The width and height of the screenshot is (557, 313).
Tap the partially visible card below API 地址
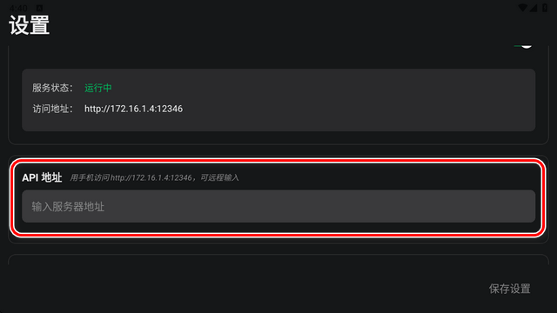(x=278, y=259)
